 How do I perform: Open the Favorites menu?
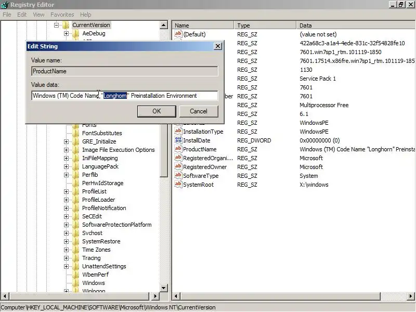pyautogui.click(x=62, y=15)
